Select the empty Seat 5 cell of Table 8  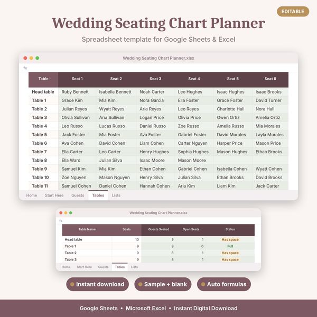(x=232, y=160)
